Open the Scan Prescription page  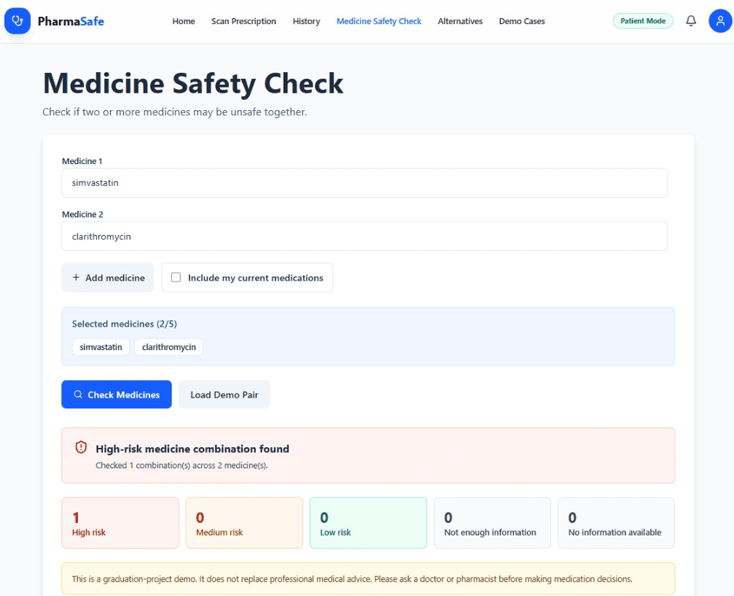(x=243, y=21)
